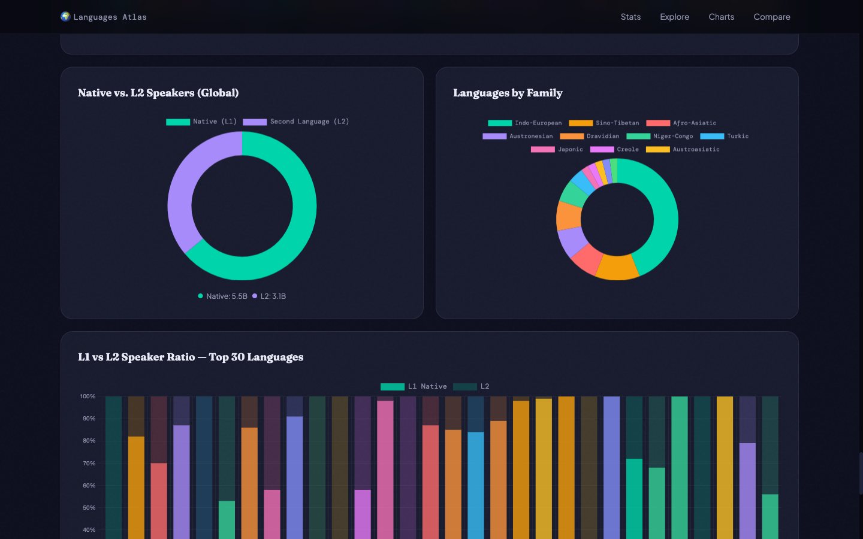
Task: Click the 100% y-axis label
Action: coord(87,396)
